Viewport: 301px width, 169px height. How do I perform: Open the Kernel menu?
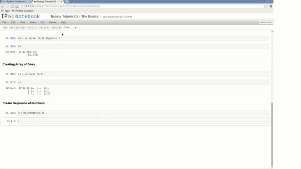(x=53, y=23)
